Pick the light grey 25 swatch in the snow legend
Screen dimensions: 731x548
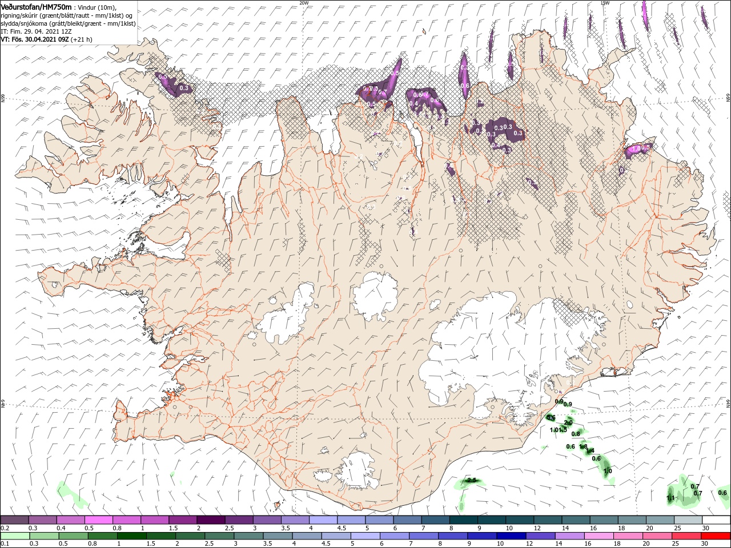click(688, 520)
